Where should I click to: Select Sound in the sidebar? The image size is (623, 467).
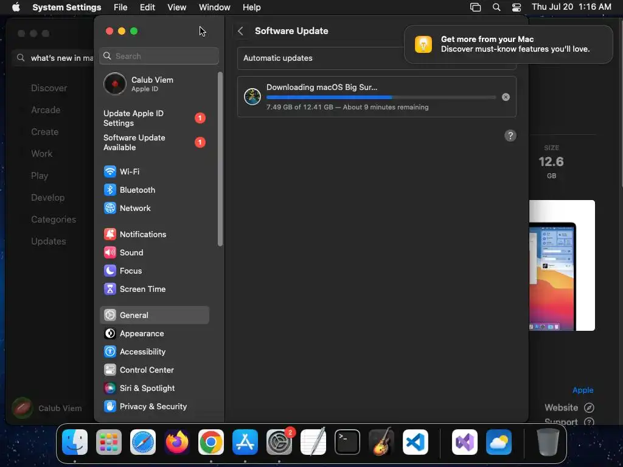pyautogui.click(x=154, y=252)
